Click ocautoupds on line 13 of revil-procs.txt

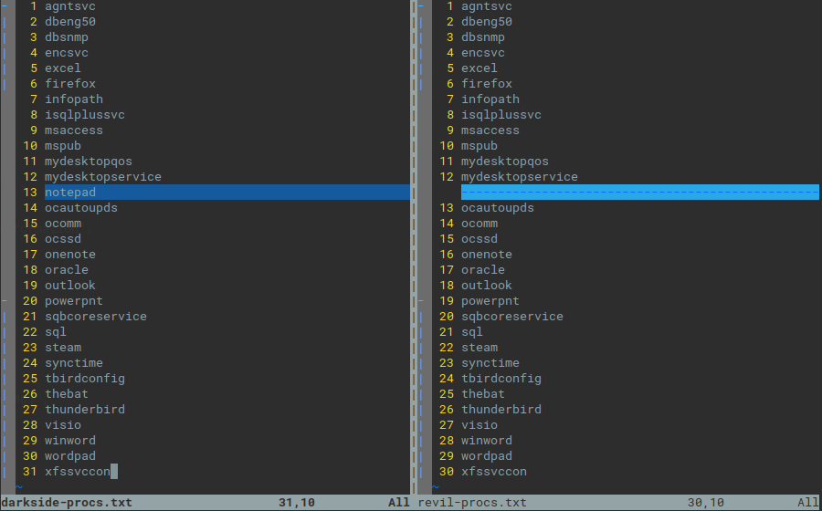(498, 208)
